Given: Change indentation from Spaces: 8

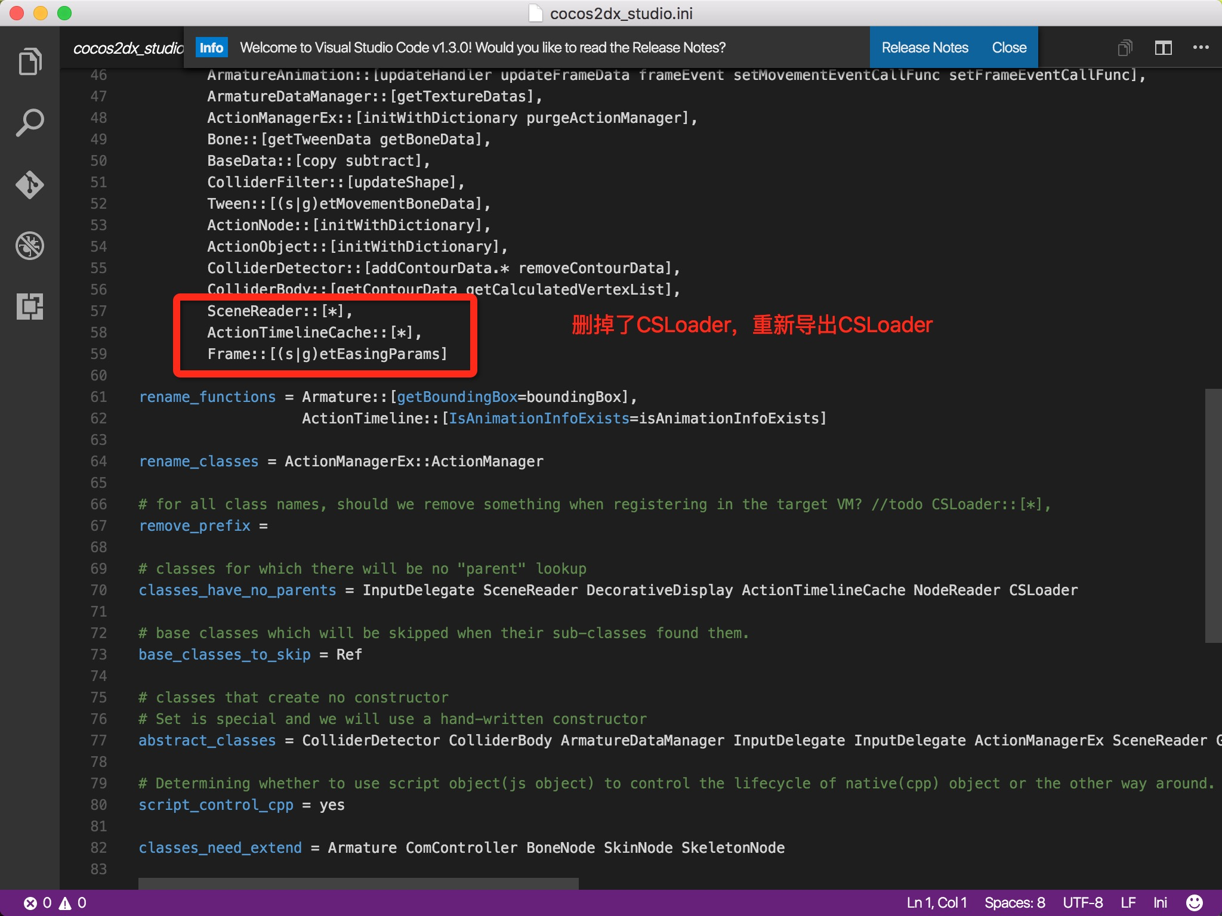Looking at the screenshot, I should tap(1014, 902).
